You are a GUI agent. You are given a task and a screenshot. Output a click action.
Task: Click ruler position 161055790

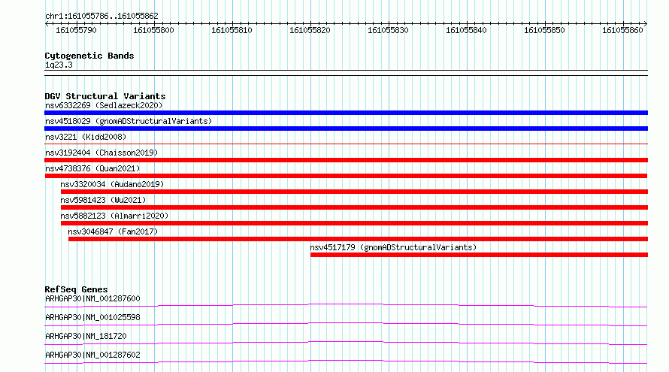(76, 30)
